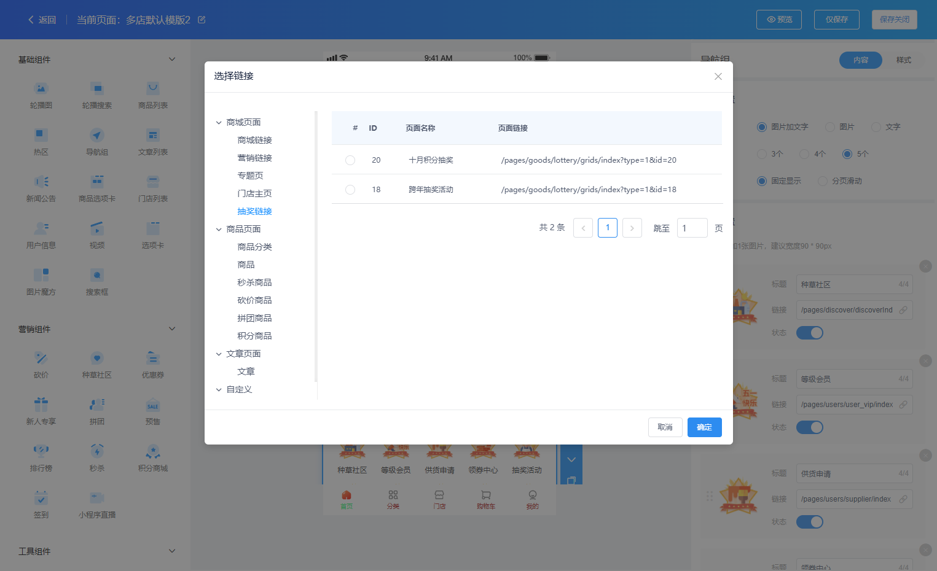The width and height of the screenshot is (937, 571).
Task: Click the 导航组 navigation group icon
Action: tap(97, 135)
